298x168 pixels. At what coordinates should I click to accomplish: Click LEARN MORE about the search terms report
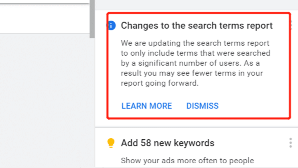coord(146,106)
